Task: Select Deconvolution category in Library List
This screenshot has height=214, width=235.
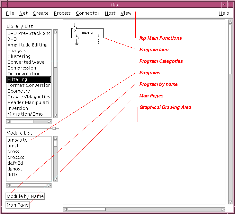Action: pos(24,74)
